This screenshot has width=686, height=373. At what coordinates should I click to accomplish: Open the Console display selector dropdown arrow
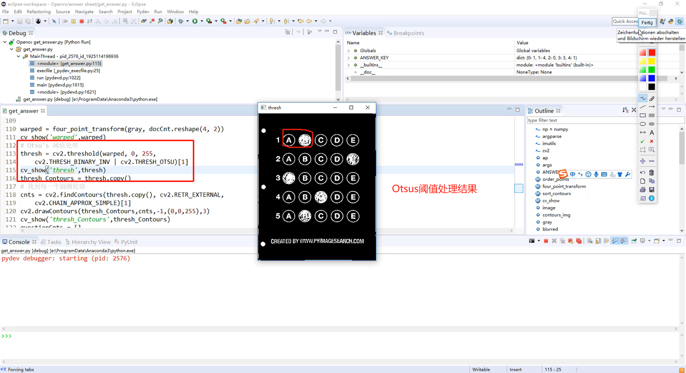coord(649,241)
